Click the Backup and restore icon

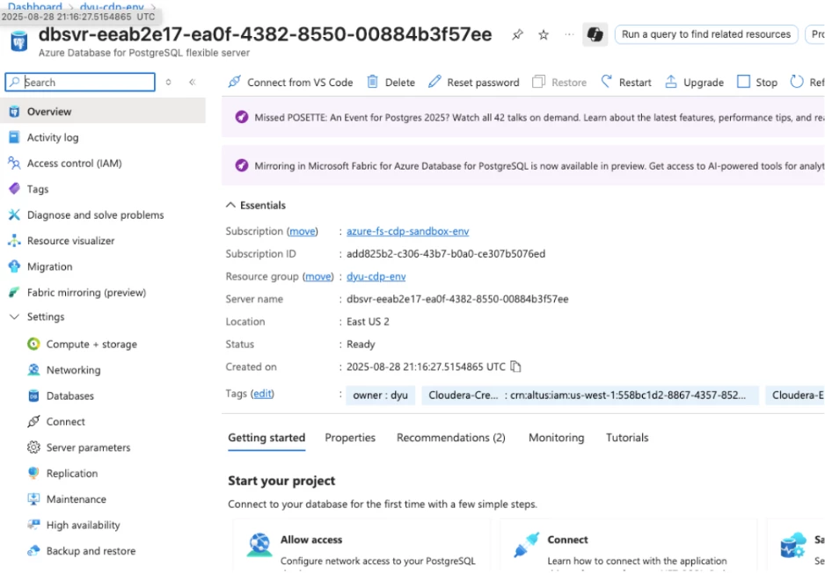click(x=33, y=551)
